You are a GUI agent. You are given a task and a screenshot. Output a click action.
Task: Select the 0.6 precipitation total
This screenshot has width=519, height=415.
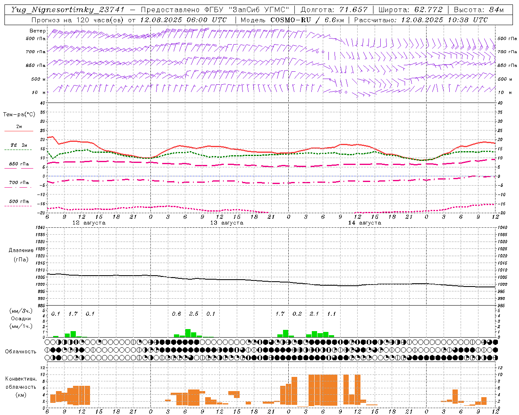[176, 314]
